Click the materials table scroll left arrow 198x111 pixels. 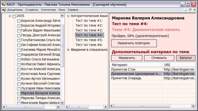112,106
